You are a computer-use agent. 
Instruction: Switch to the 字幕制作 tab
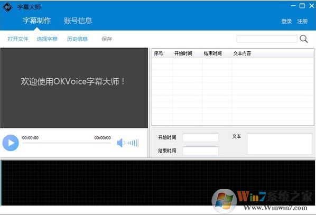37,21
